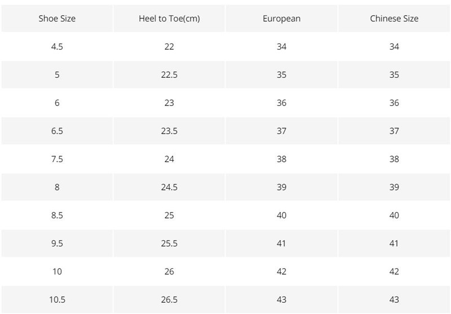Select shoe size 6.5 cell

[57, 131]
